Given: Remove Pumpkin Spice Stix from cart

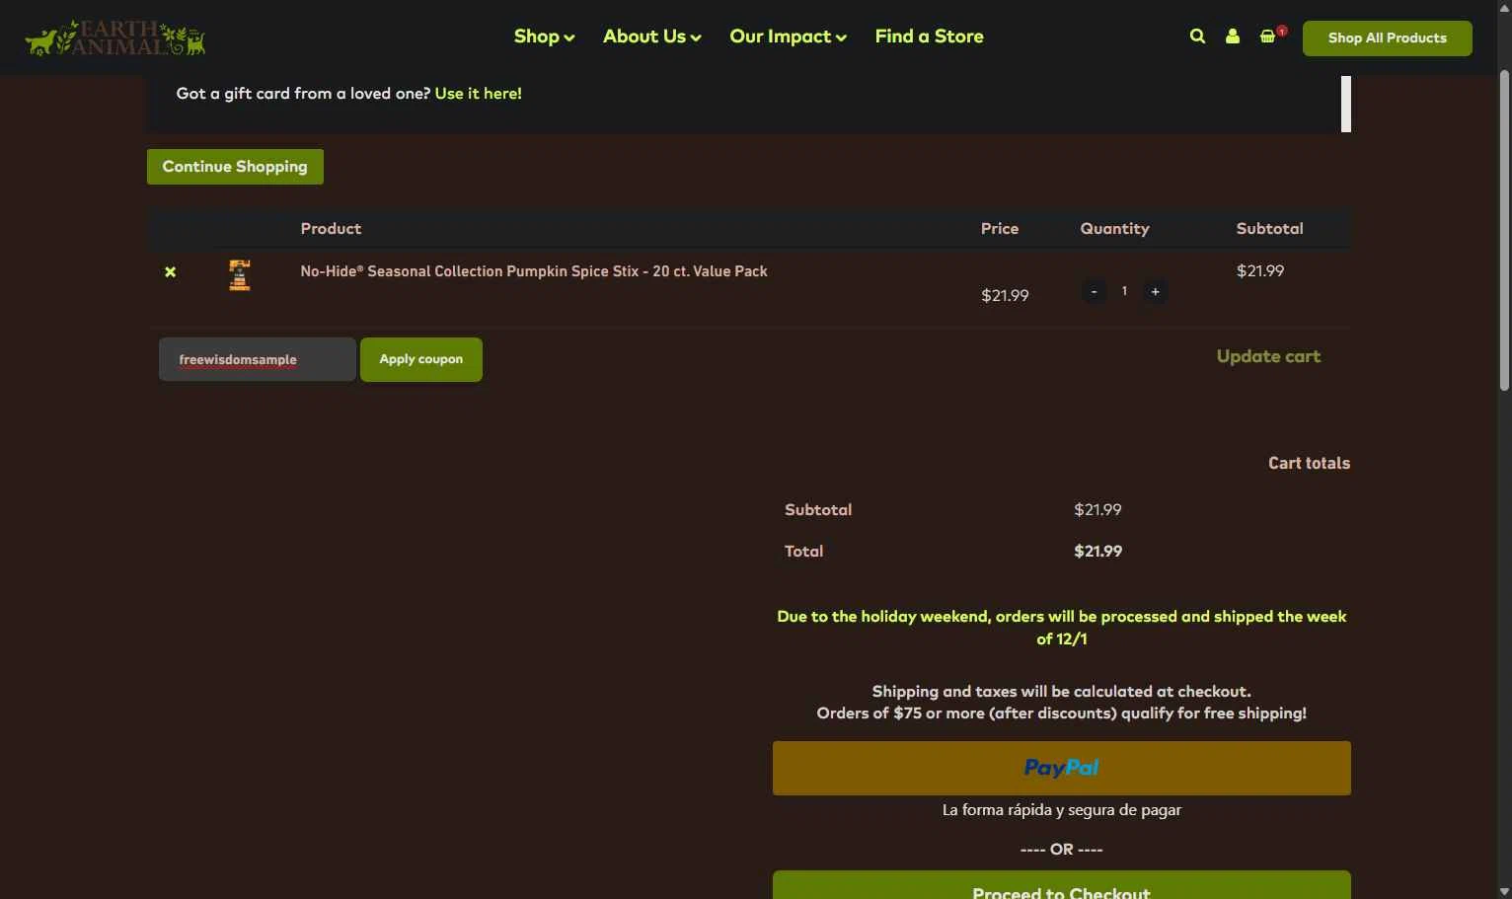Looking at the screenshot, I should click(170, 271).
